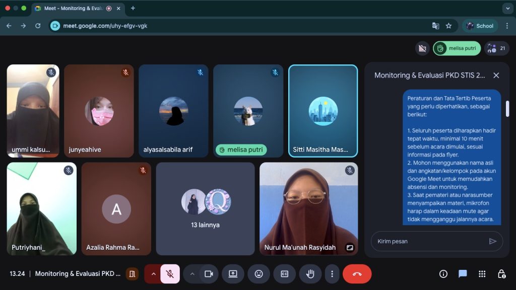Turn on closed captions
The width and height of the screenshot is (516, 290).
284,274
